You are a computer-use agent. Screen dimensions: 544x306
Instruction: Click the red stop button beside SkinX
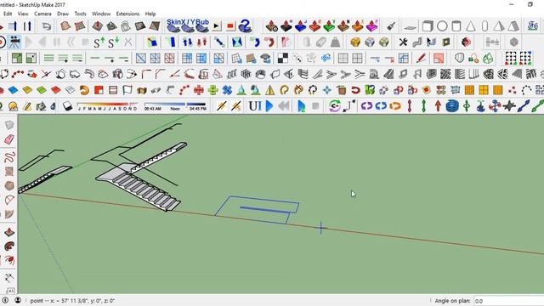pos(230,26)
